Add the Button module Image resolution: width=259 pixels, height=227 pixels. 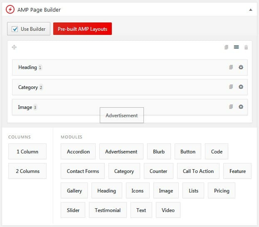point(188,151)
